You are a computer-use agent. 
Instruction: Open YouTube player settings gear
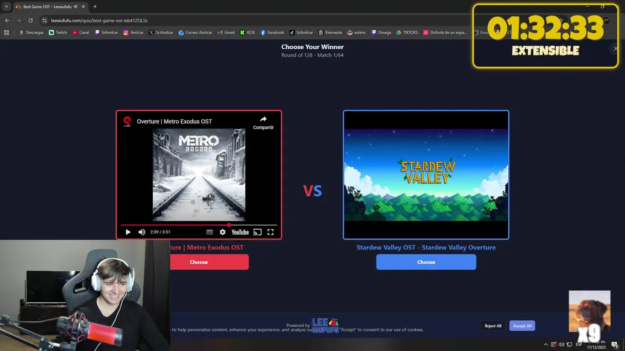coord(223,232)
